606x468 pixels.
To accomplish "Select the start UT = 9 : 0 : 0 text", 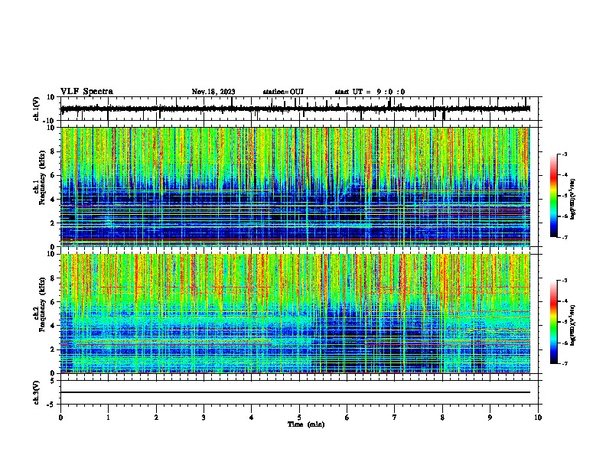I will (370, 92).
